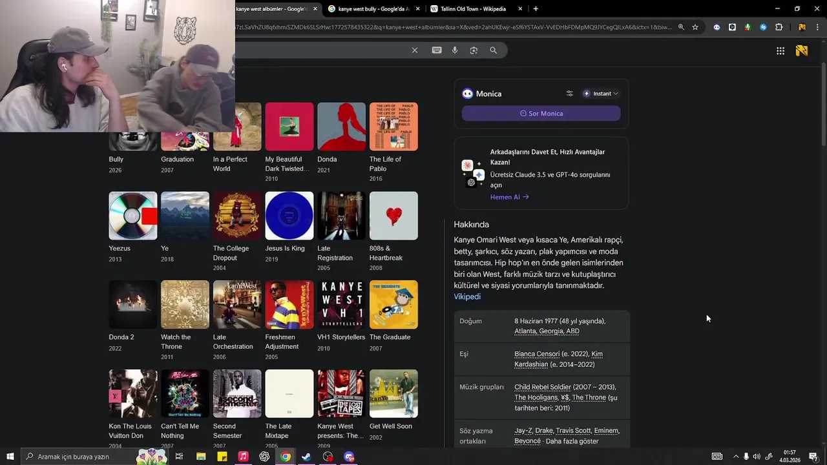Open the Windows Start menu

tap(10, 457)
